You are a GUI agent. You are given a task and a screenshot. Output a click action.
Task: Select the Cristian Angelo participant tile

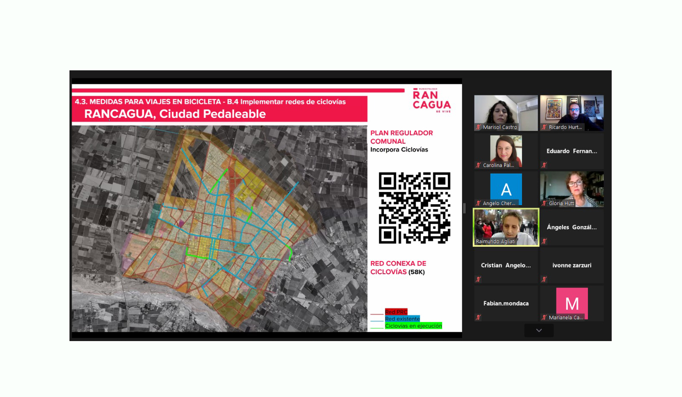(x=506, y=265)
